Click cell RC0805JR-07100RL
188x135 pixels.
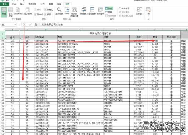point(80,49)
